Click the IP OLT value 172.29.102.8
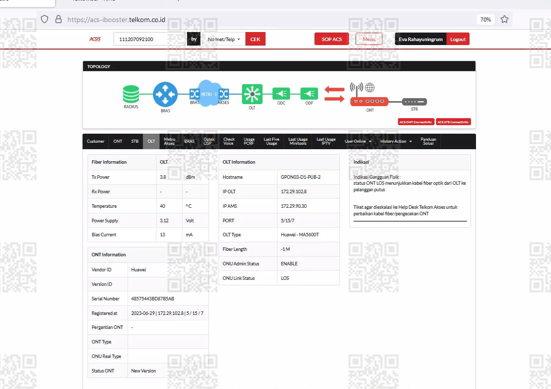The width and height of the screenshot is (551, 389). [x=293, y=192]
